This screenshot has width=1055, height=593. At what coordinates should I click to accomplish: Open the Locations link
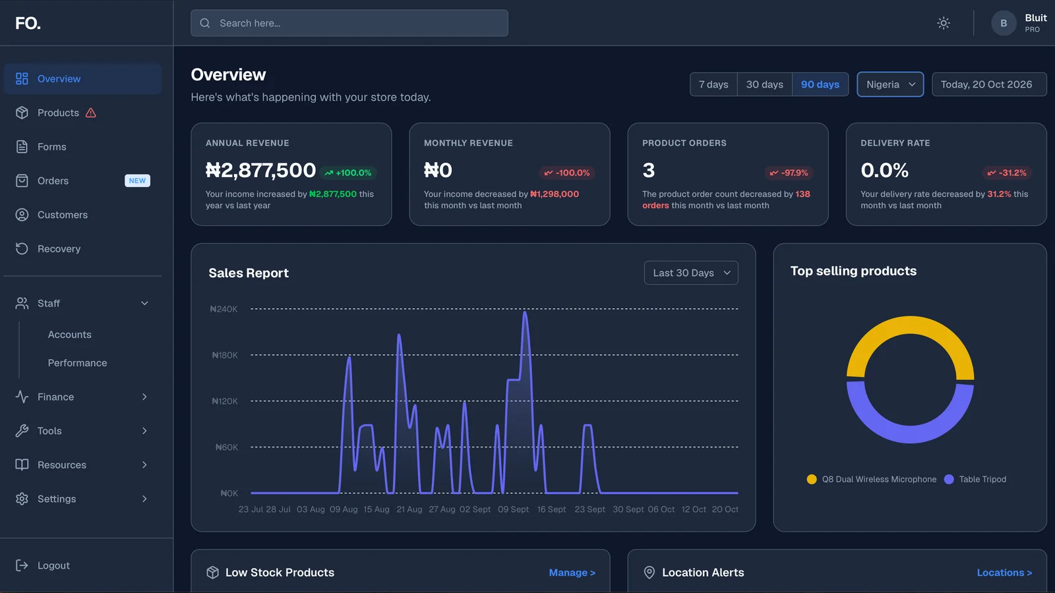[x=1004, y=573]
